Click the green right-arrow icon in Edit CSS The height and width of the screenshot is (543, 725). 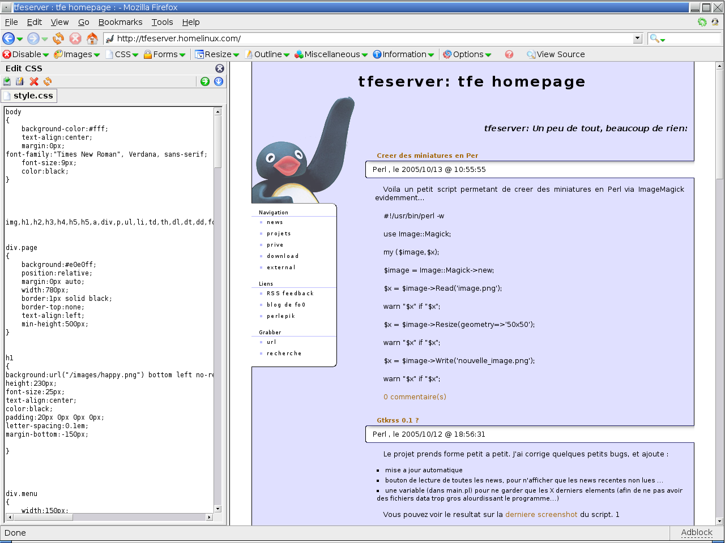click(x=205, y=81)
